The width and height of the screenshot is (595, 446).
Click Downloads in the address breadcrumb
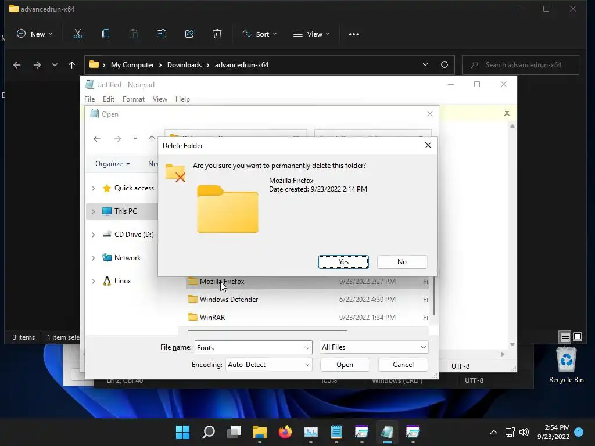point(184,65)
